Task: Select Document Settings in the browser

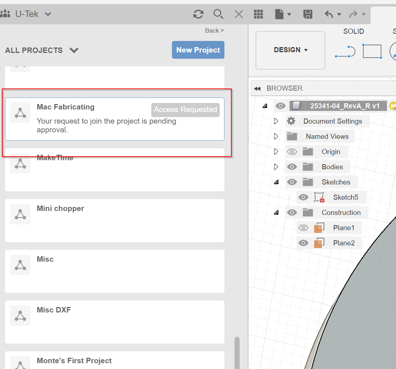Action: 333,121
